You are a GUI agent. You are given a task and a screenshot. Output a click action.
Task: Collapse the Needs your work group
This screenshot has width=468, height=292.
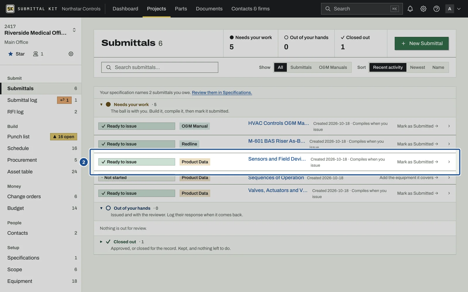[x=101, y=105]
